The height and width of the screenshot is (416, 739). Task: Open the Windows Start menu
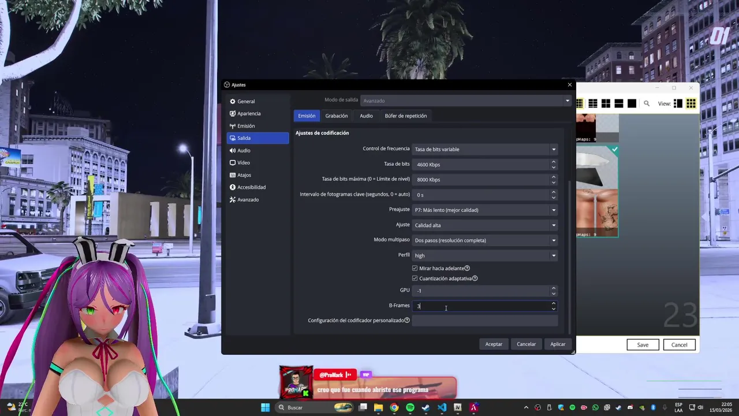(x=265, y=407)
